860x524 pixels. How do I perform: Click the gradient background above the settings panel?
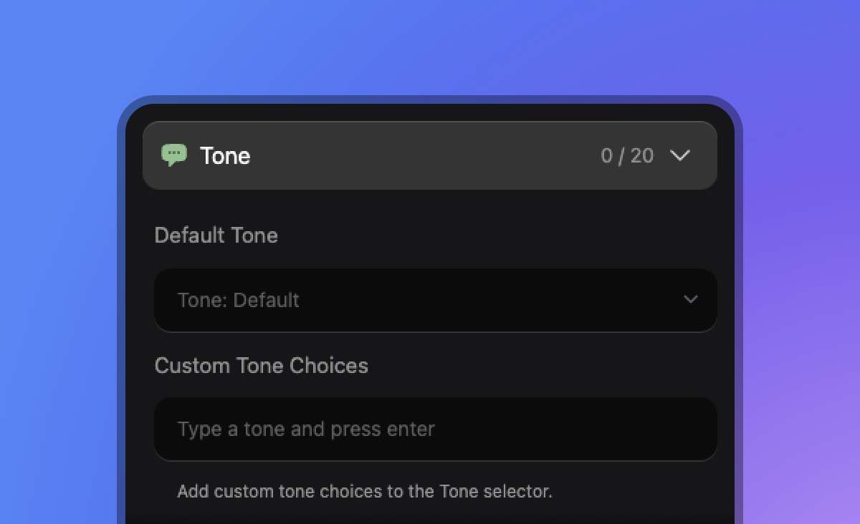point(430,47)
